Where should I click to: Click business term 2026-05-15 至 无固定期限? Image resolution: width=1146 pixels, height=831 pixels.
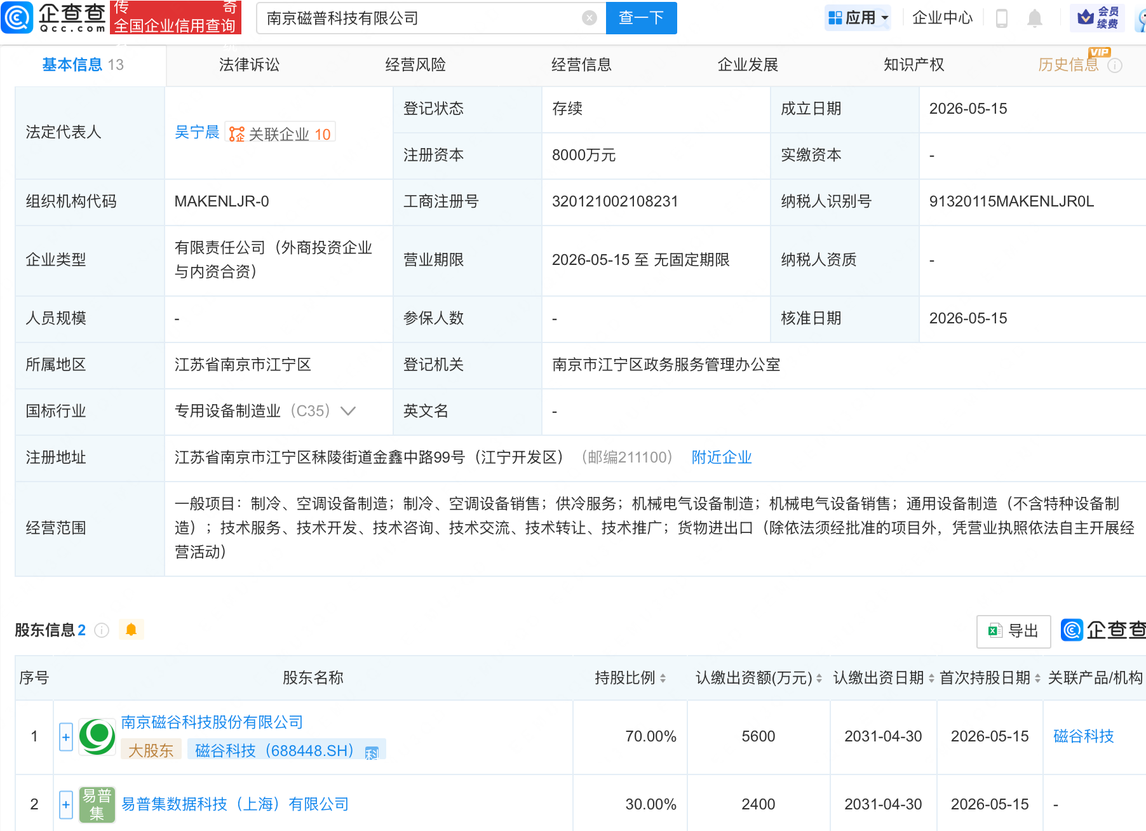640,260
